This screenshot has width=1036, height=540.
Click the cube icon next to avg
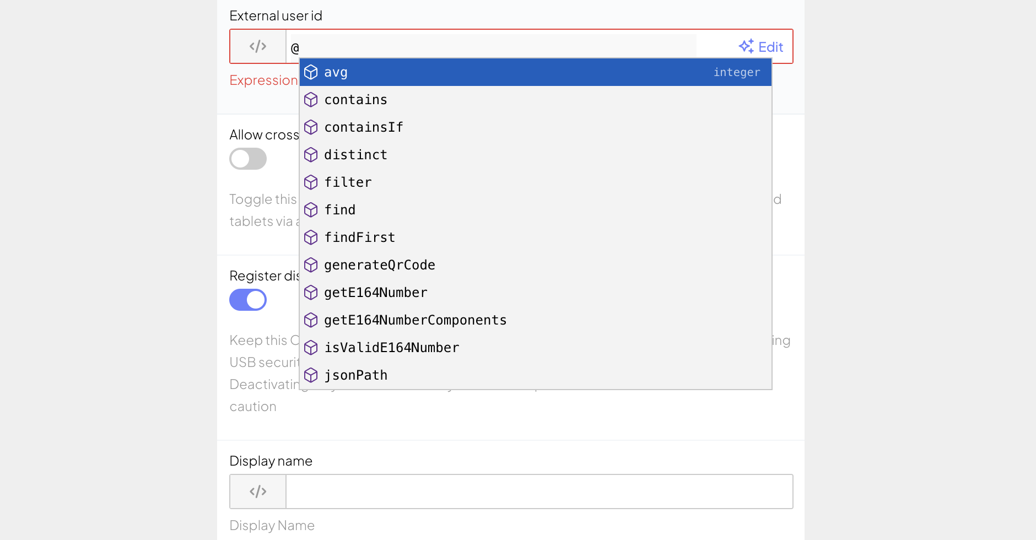(x=311, y=72)
